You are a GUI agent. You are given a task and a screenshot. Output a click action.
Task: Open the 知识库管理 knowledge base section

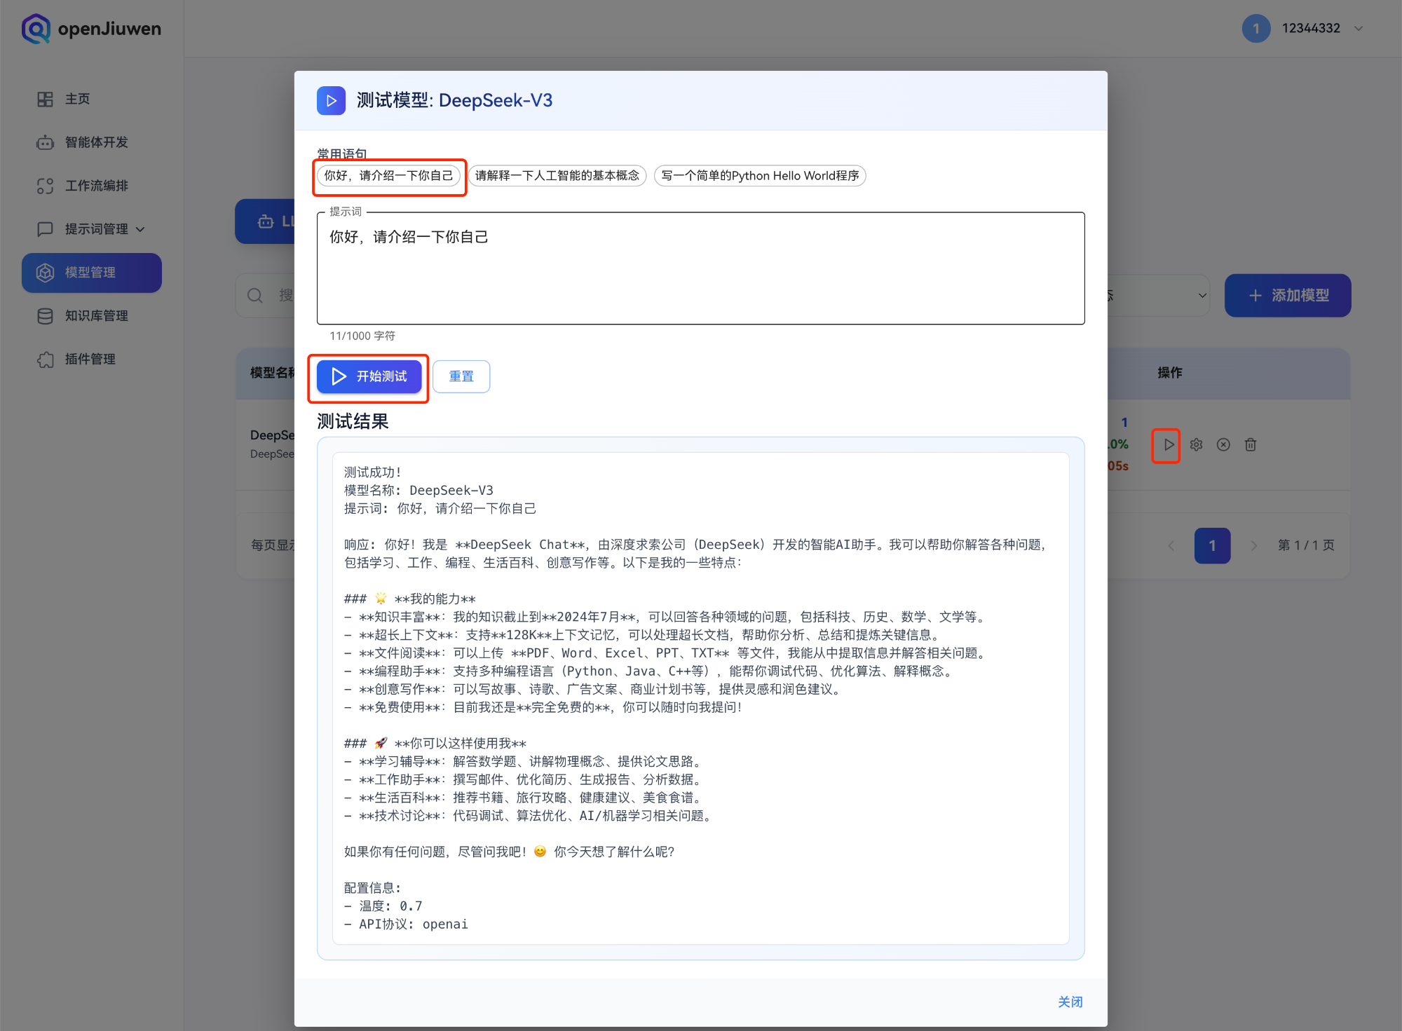click(x=96, y=315)
